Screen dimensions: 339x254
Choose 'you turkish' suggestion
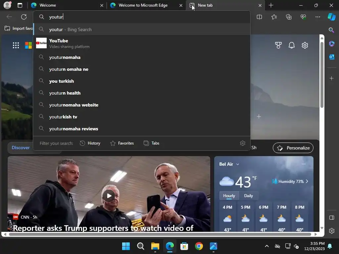point(142,81)
